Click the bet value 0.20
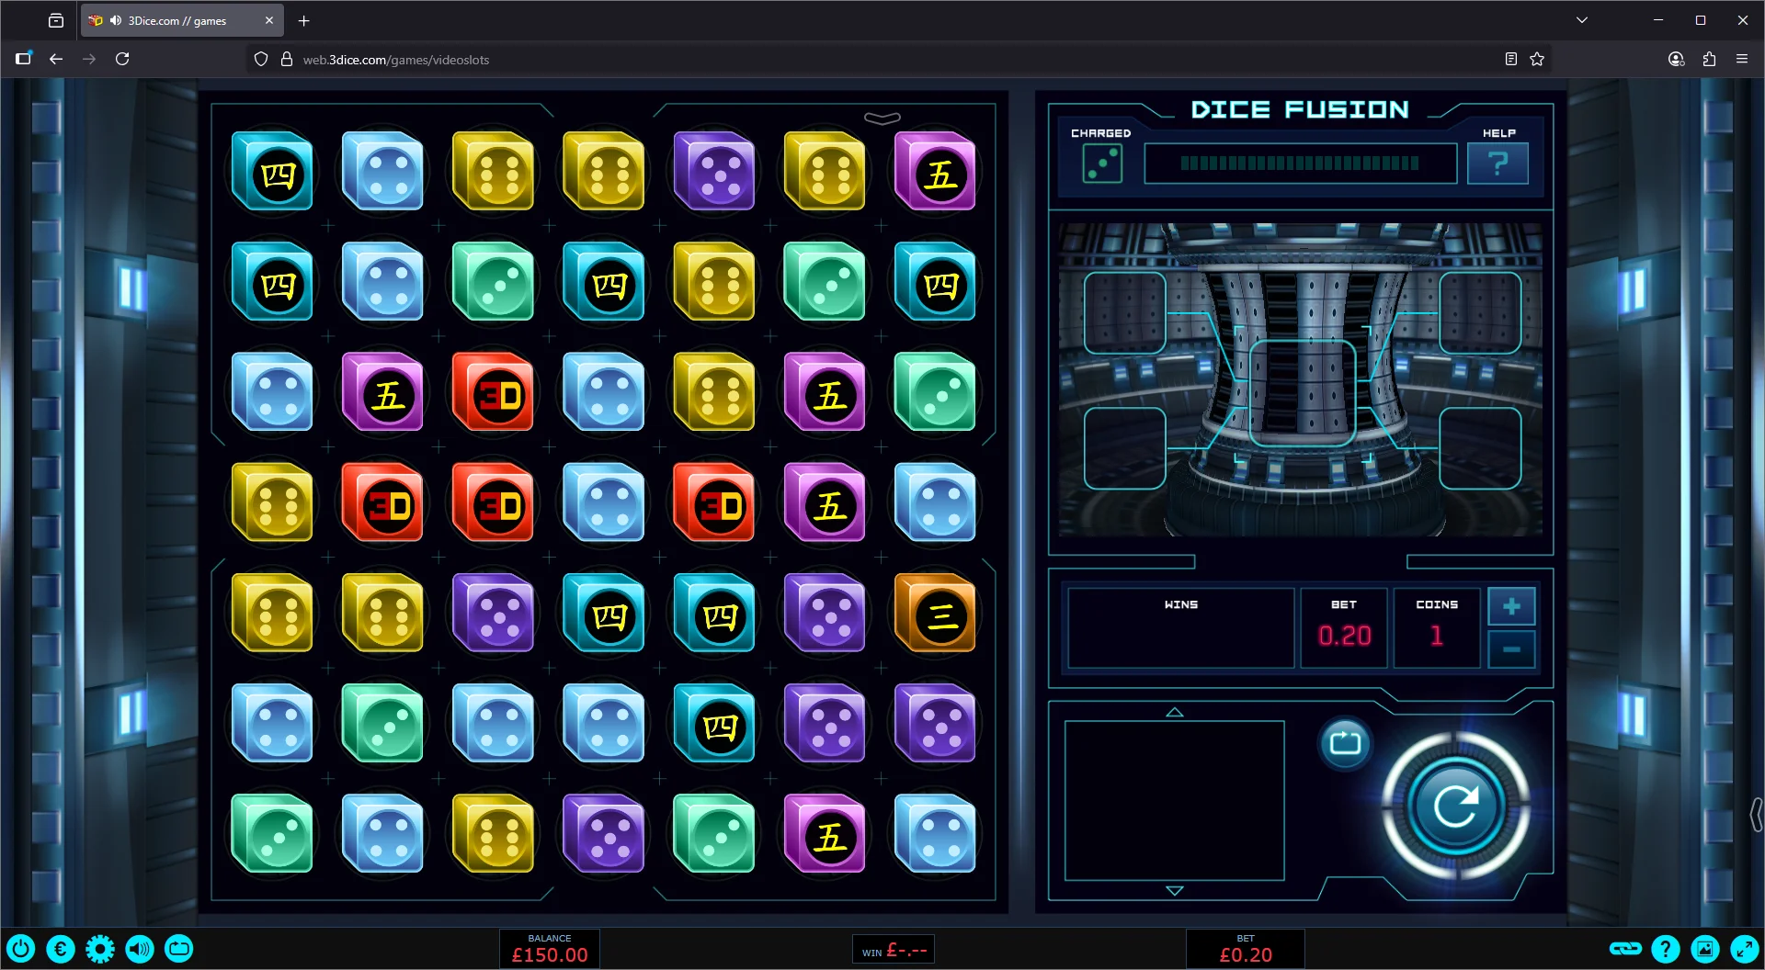Image resolution: width=1765 pixels, height=970 pixels. [x=1344, y=636]
